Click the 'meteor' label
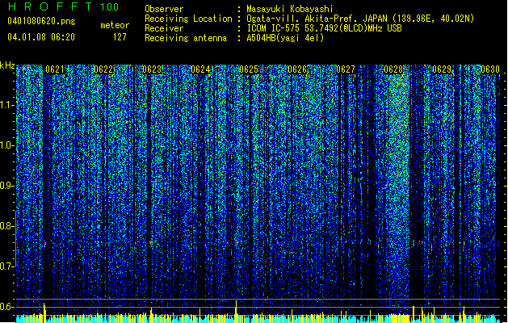The height and width of the screenshot is (323, 508). click(x=115, y=25)
